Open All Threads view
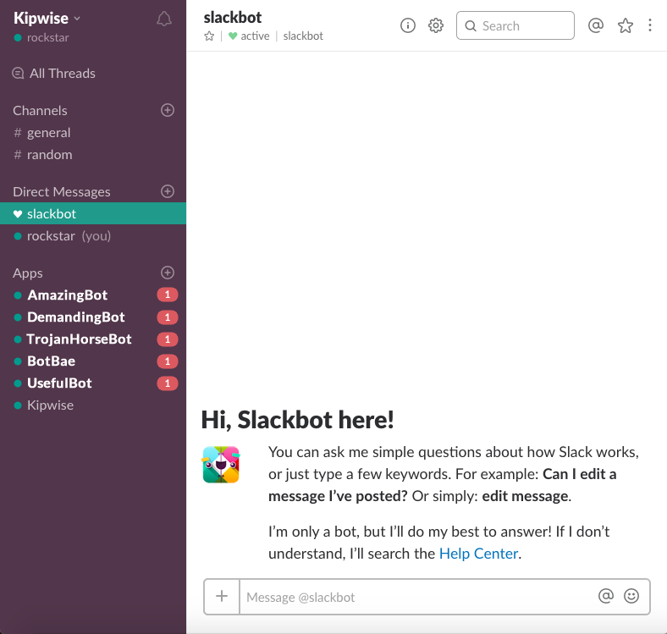667x634 pixels. [x=62, y=74]
